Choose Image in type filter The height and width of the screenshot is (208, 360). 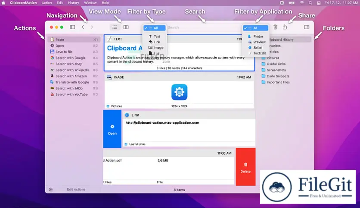pos(155,48)
